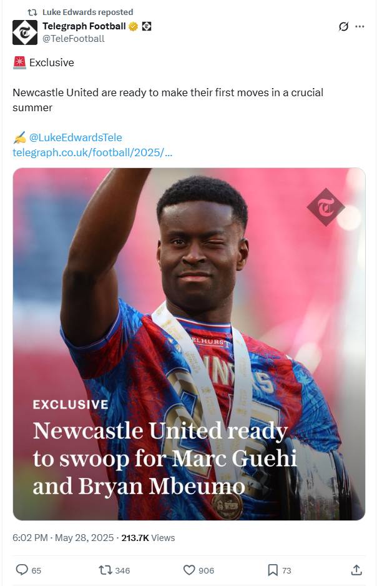
Task: Click the 6:02 PM May 28, 2025 timestamp
Action: (63, 538)
